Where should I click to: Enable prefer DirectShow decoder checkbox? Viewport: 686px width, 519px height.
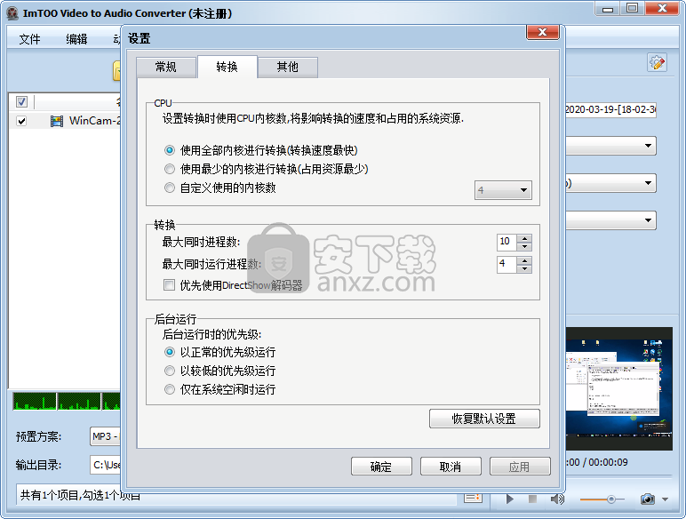pyautogui.click(x=169, y=285)
